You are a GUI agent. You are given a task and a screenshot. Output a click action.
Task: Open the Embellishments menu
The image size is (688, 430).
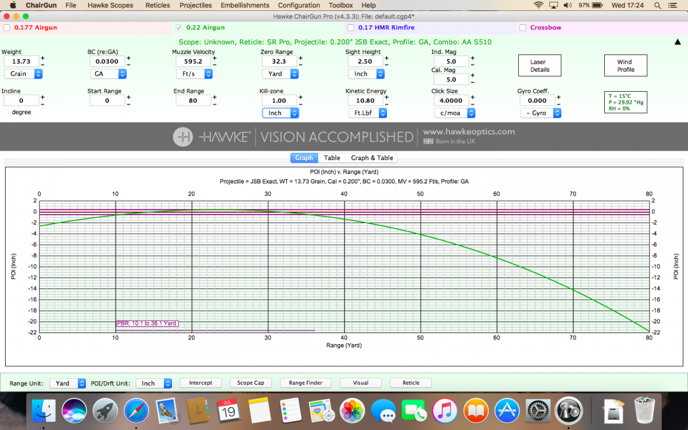pyautogui.click(x=244, y=5)
